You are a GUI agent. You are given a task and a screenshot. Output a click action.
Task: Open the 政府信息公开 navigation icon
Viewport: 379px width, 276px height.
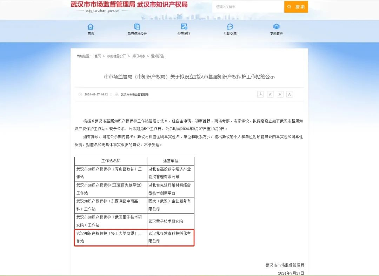137,27
